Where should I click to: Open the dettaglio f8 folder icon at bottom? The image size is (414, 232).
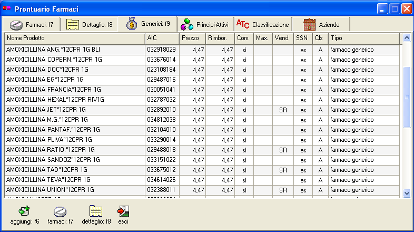(x=96, y=211)
